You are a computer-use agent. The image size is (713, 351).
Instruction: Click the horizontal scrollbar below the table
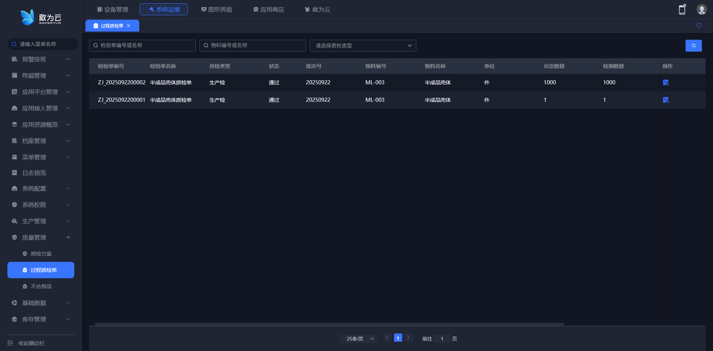click(329, 324)
